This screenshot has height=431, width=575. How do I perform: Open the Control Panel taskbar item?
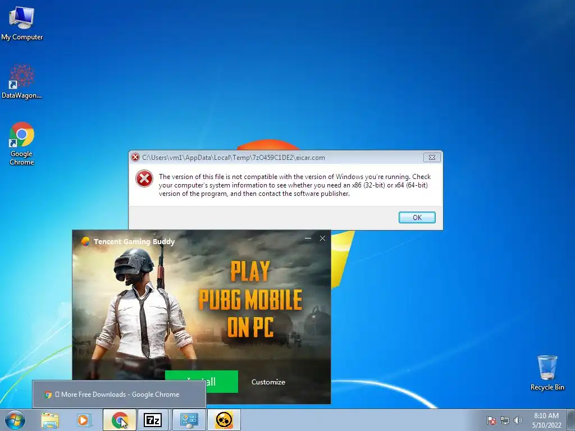(x=189, y=420)
